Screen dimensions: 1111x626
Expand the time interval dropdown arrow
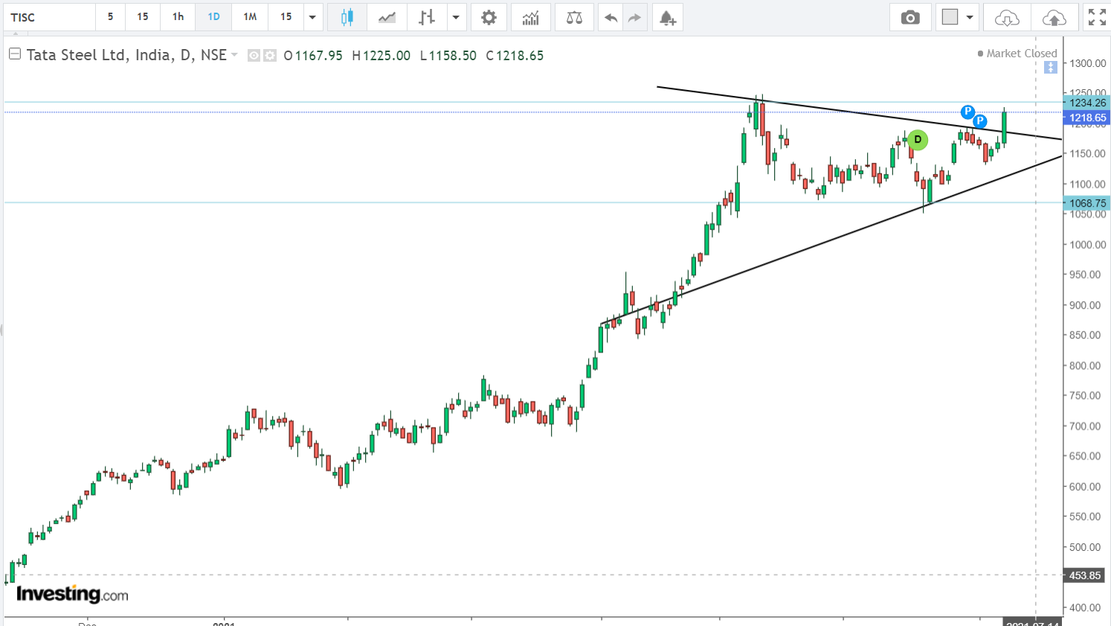[312, 17]
